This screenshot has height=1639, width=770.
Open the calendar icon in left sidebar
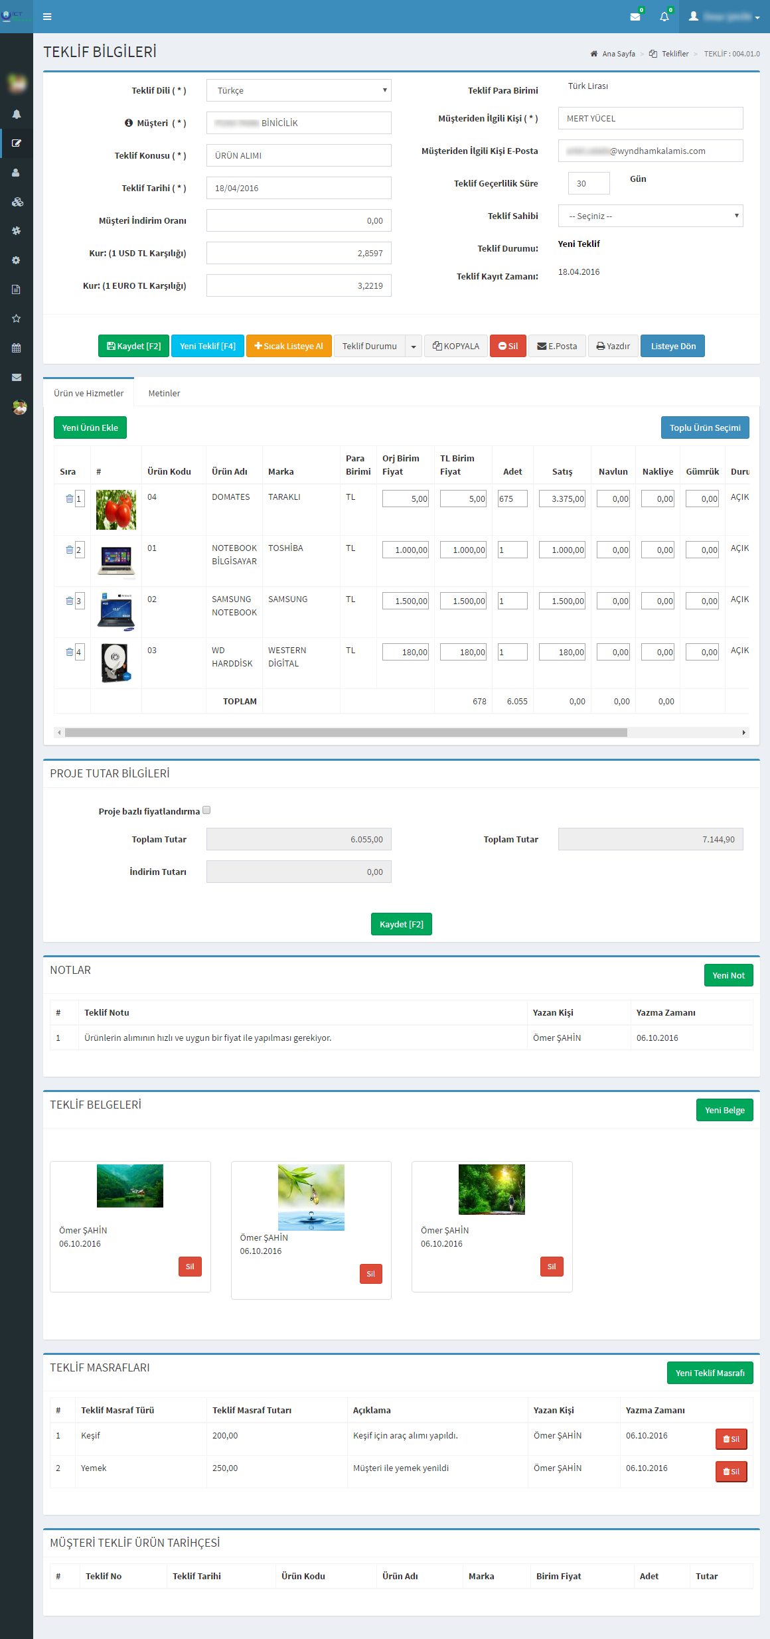(17, 348)
